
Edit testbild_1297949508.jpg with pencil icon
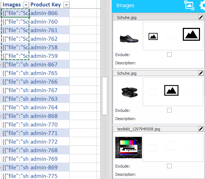point(201,129)
